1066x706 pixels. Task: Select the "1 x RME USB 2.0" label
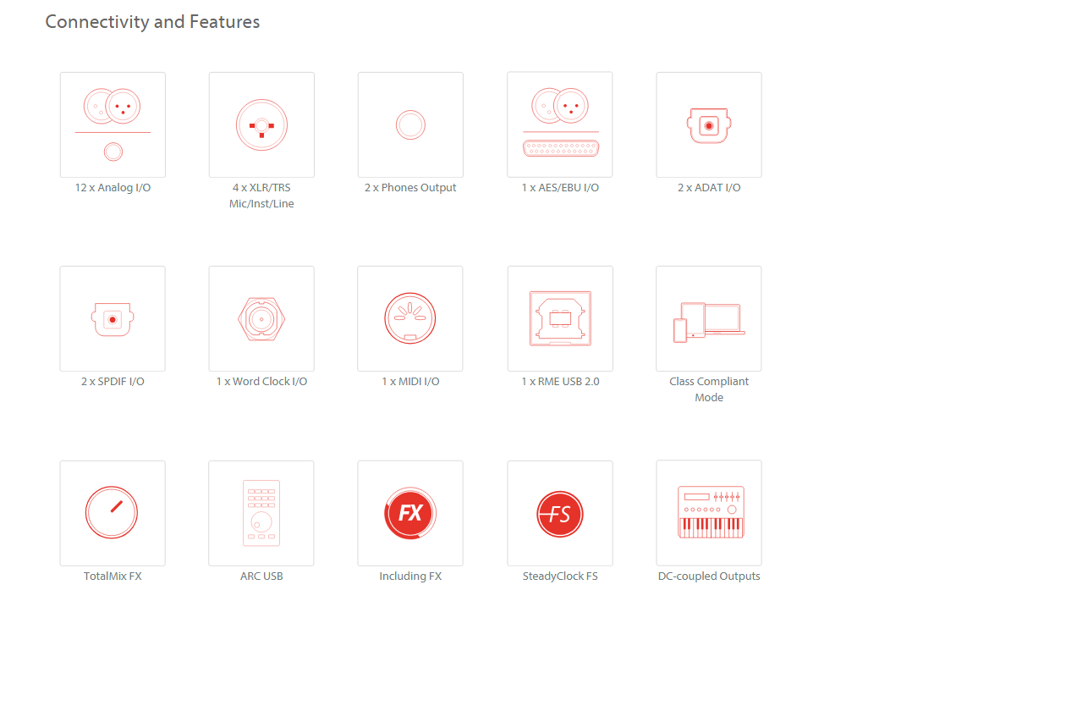click(560, 382)
